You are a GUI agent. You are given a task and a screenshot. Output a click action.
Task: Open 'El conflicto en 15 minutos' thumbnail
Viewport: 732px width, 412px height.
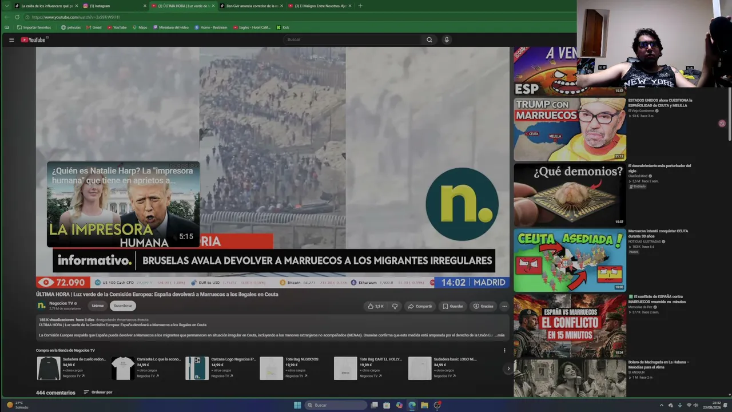[x=570, y=326]
